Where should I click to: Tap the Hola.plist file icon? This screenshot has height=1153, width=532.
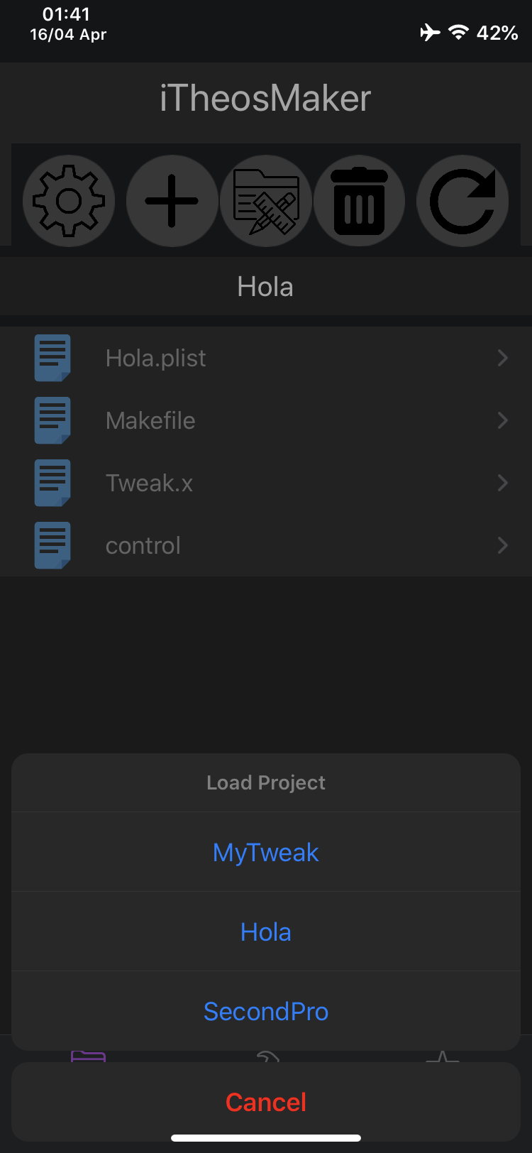tap(52, 358)
